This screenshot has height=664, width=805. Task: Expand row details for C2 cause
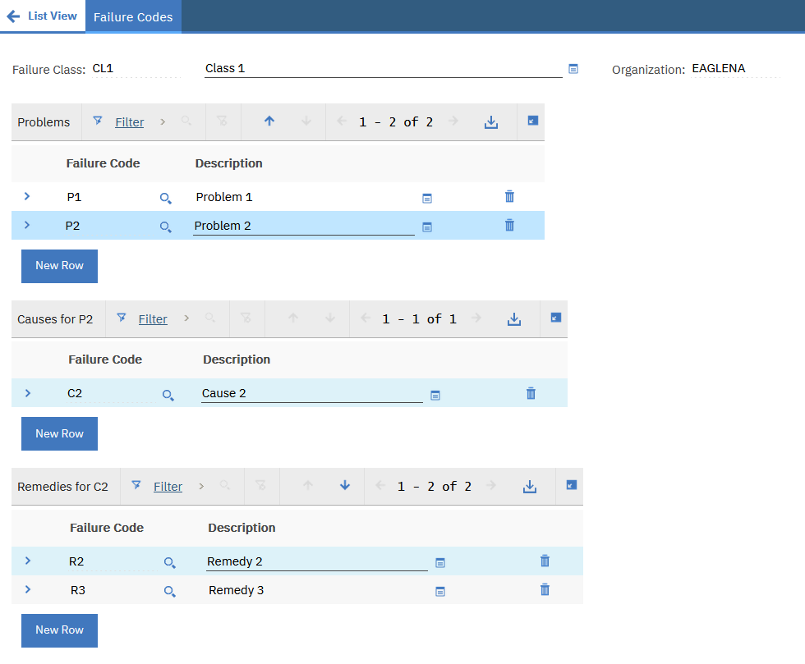pos(27,393)
